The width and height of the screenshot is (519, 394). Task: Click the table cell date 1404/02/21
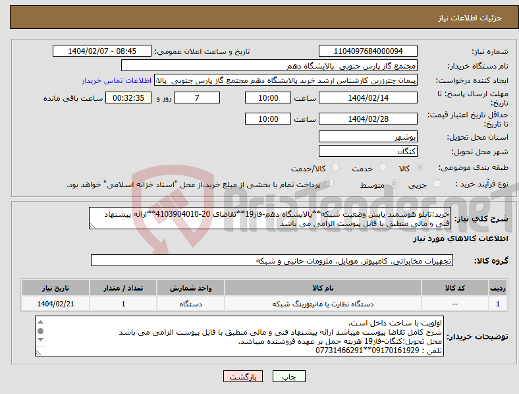point(55,304)
